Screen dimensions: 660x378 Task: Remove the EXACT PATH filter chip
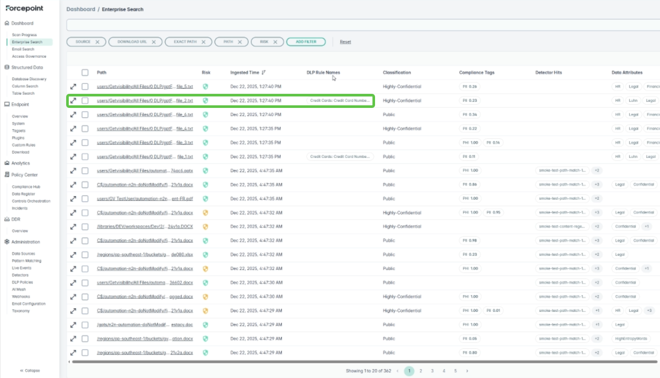(x=203, y=42)
